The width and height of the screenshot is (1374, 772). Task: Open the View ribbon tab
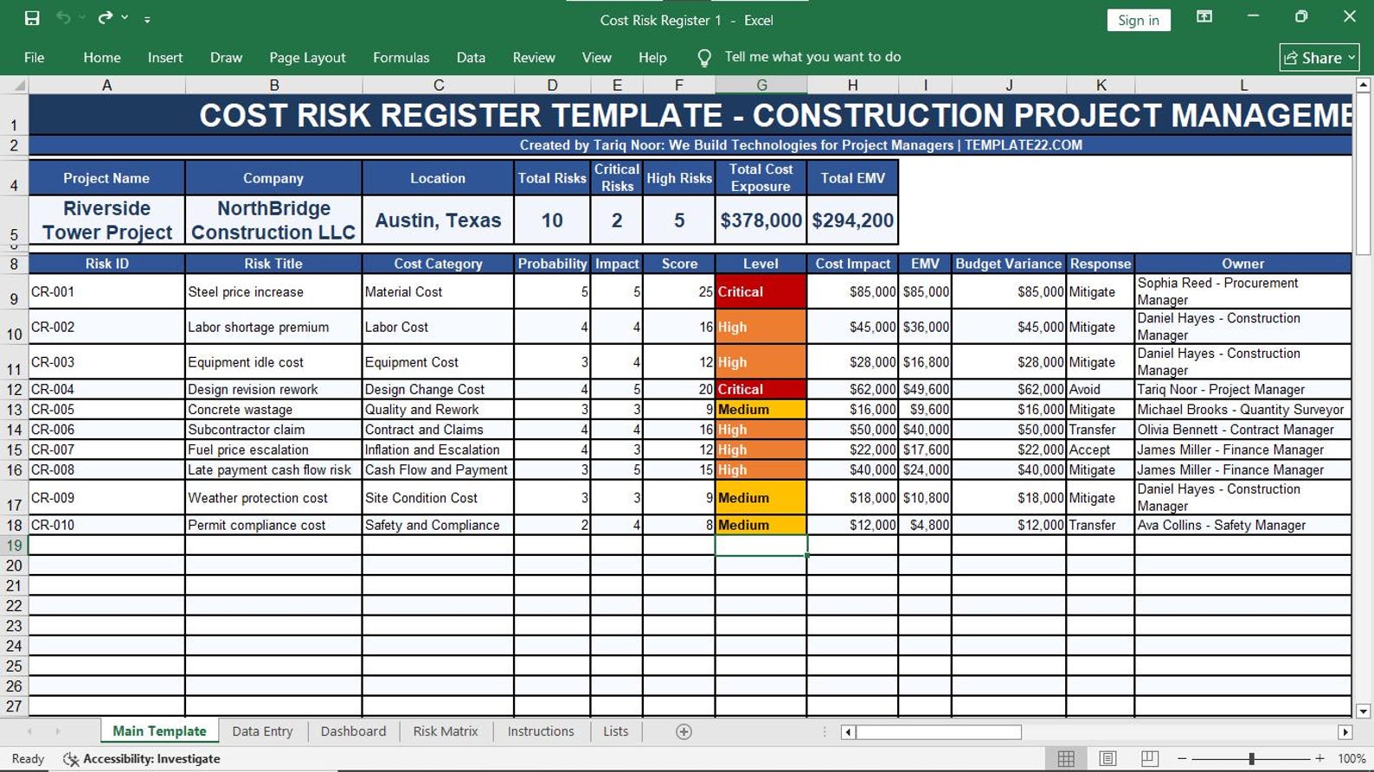tap(596, 58)
